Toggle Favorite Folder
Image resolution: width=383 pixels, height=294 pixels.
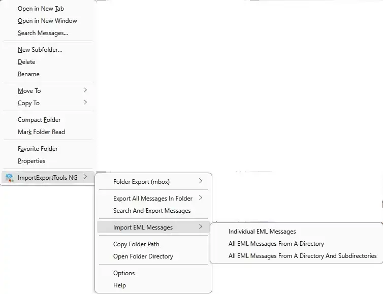click(48, 149)
